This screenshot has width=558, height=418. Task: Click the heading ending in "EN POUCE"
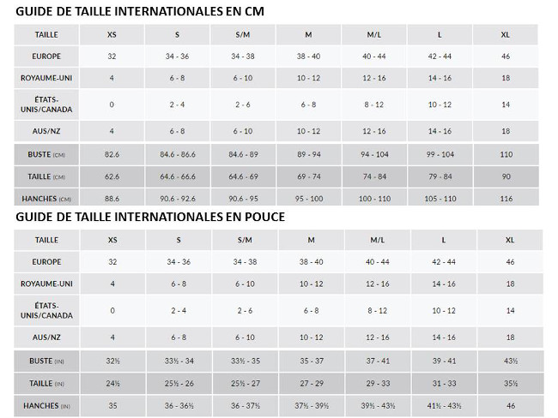click(150, 217)
